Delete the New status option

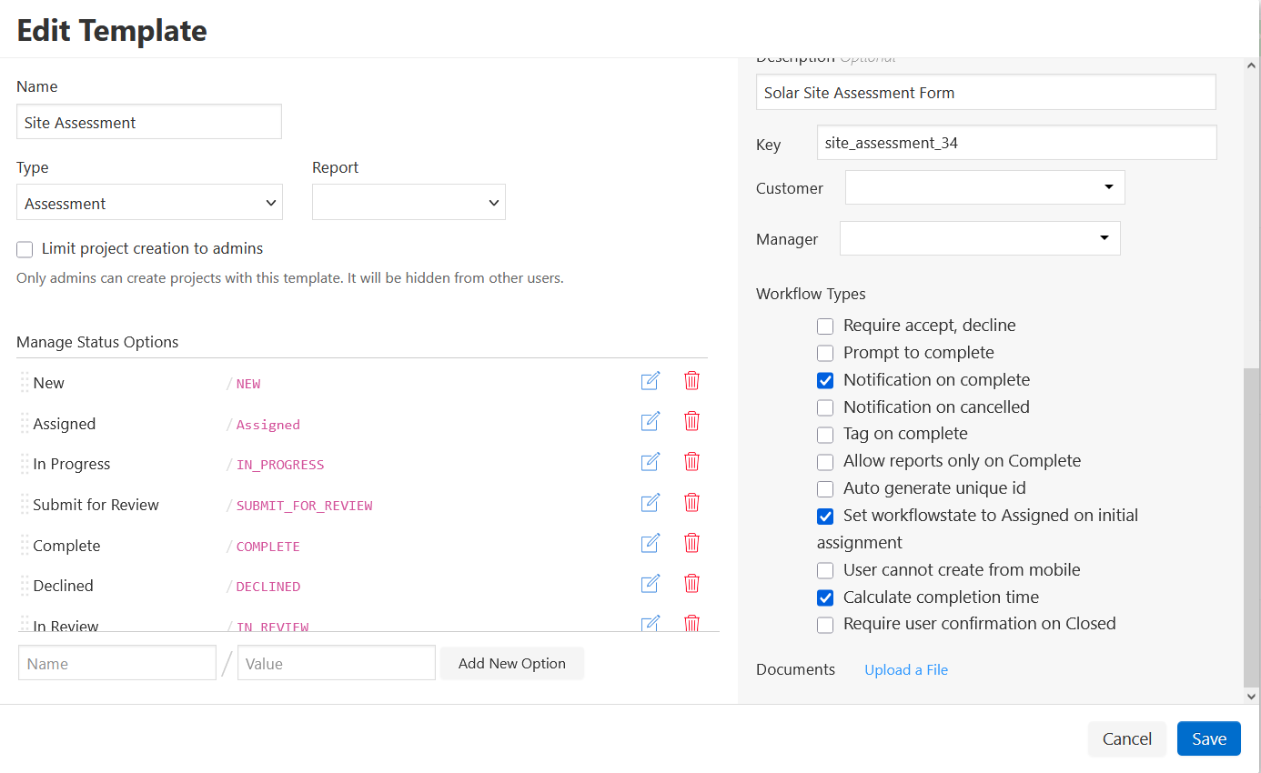pyautogui.click(x=691, y=381)
